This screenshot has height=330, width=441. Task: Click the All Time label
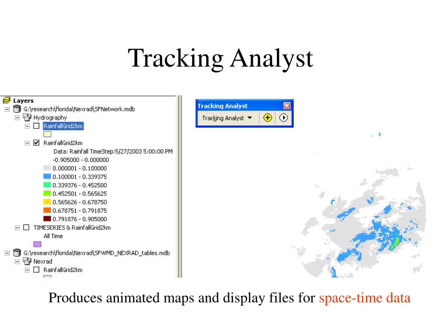(x=53, y=236)
